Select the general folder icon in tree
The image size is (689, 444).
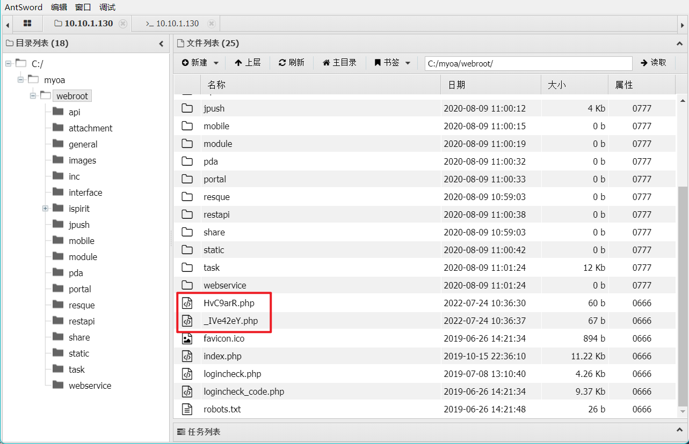click(x=58, y=144)
